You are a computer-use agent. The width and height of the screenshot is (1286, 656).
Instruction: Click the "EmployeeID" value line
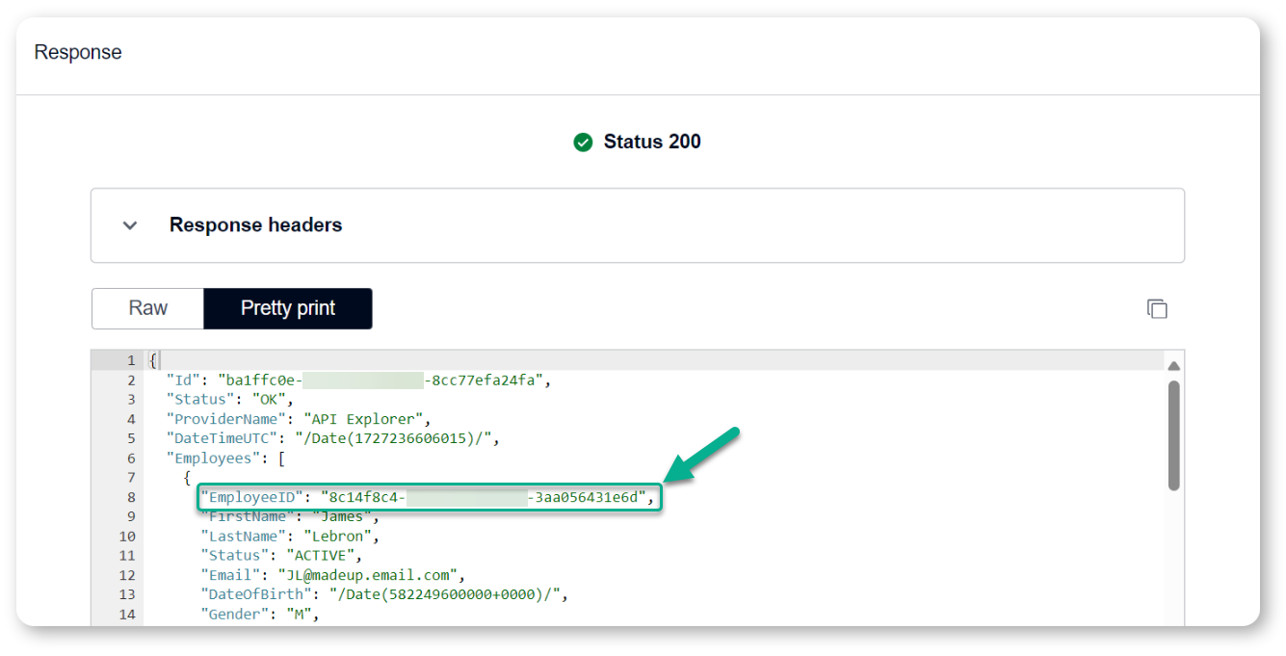click(x=431, y=497)
